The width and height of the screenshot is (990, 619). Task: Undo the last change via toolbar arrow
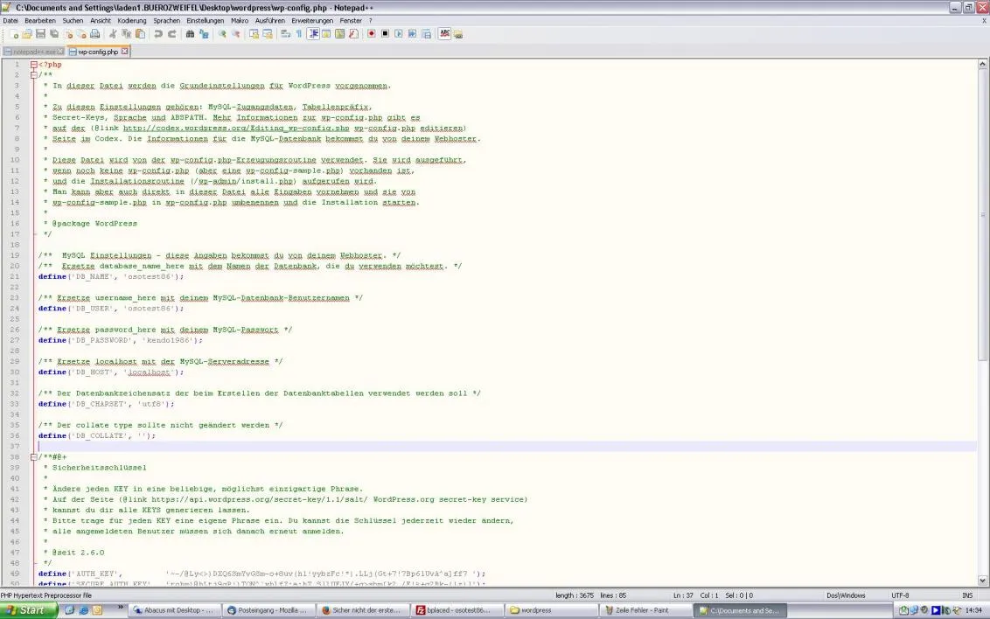click(157, 33)
